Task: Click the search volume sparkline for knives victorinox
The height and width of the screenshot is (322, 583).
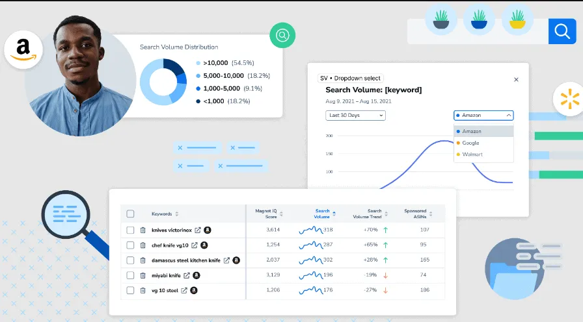Action: (310, 230)
